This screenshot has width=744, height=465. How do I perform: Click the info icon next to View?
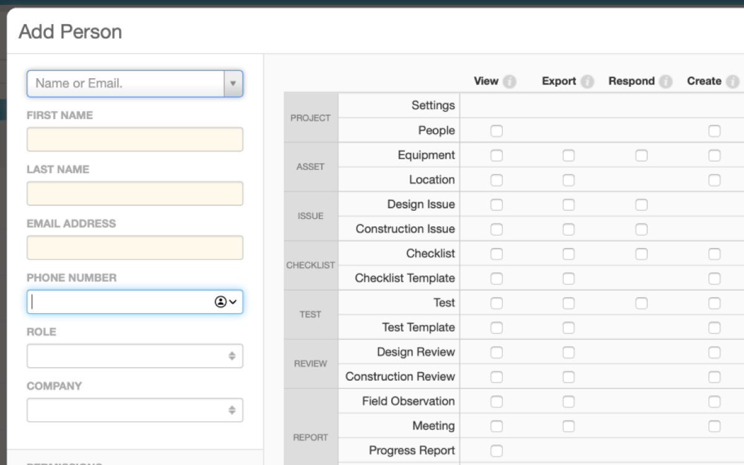510,81
